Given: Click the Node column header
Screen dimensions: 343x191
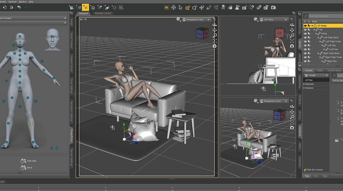Looking at the screenshot, I should click(x=314, y=21).
